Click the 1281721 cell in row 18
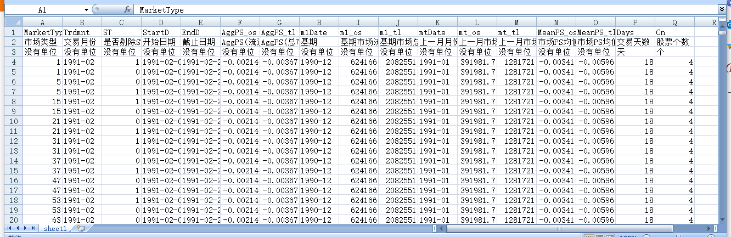 516,200
